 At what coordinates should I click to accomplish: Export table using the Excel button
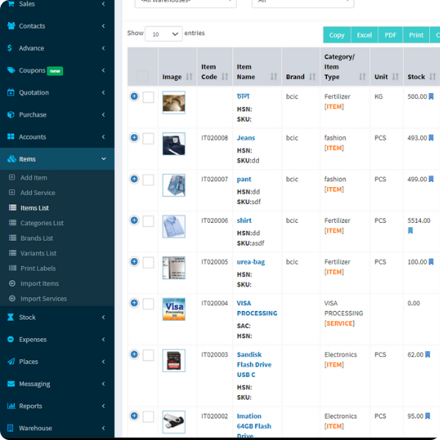[364, 34]
